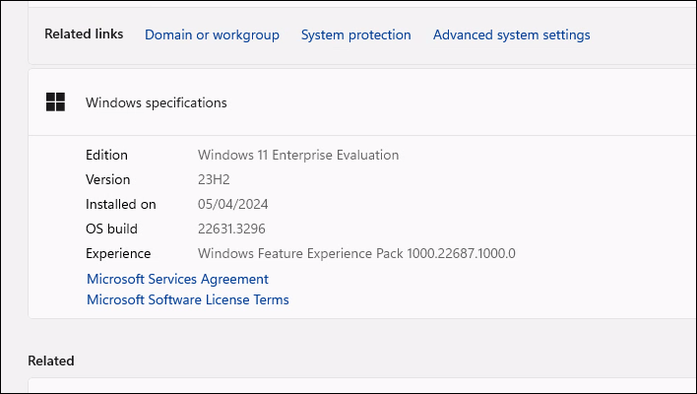Select the 23H2 version value

tap(214, 179)
